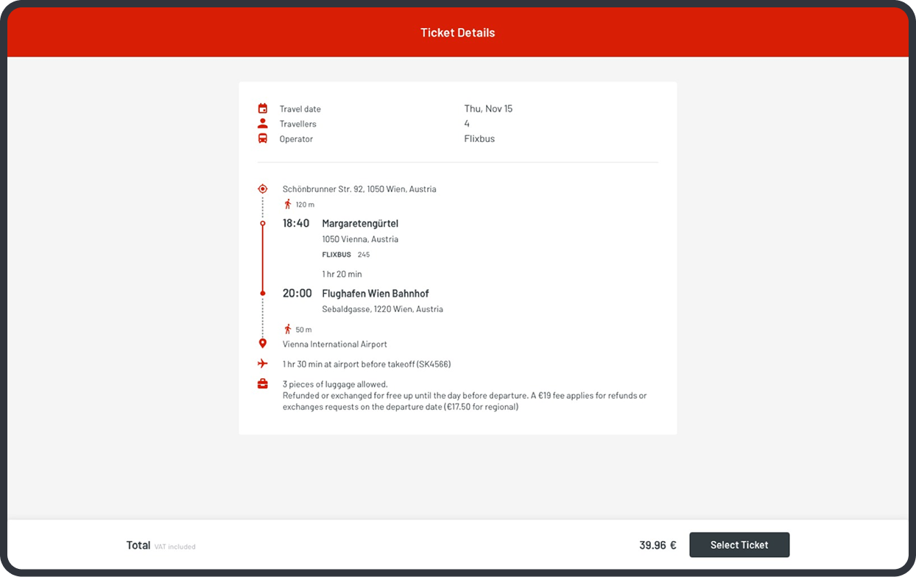Click the Ticket Details header title

(x=457, y=32)
